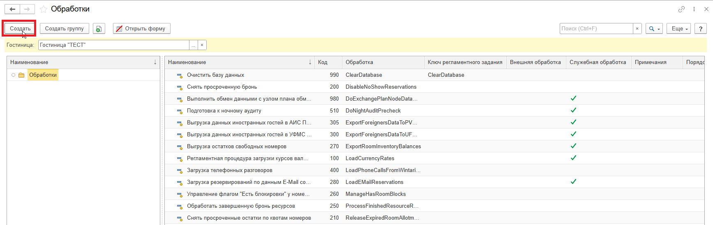Select the row Очистить базу данных
The width and height of the screenshot is (713, 225).
tap(434, 75)
